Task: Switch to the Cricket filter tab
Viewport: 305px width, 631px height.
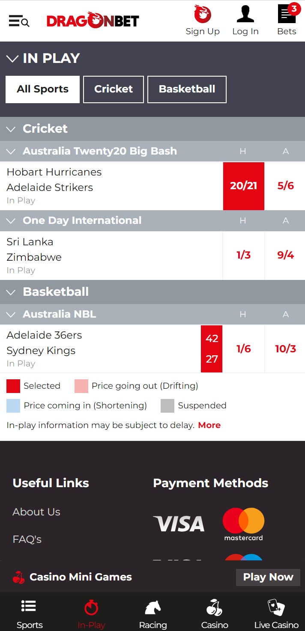Action: coord(114,89)
